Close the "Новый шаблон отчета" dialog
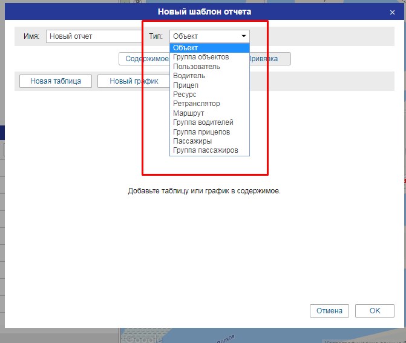Screen dimensions: 406x343 (392, 12)
